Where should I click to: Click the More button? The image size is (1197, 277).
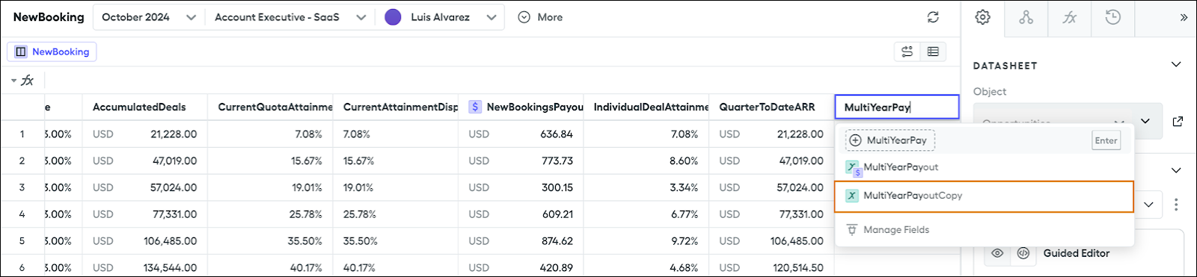pos(540,17)
